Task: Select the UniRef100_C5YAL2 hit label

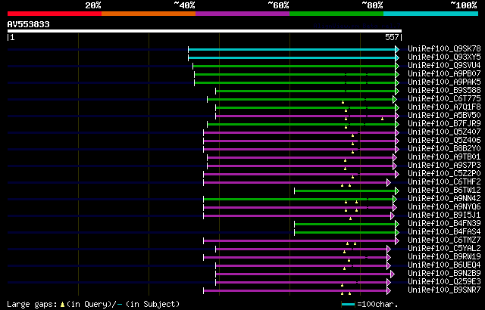Action: coord(444,249)
